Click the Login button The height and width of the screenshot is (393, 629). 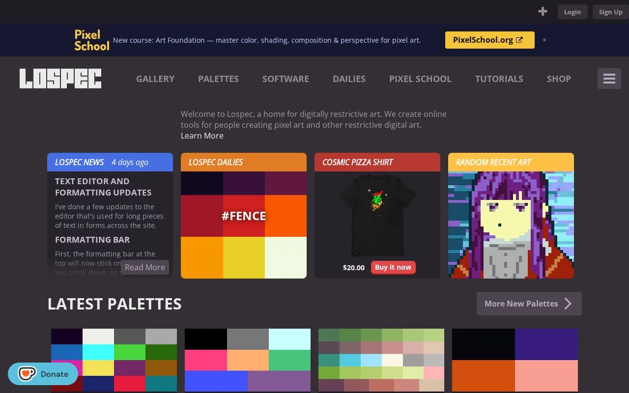tap(572, 12)
